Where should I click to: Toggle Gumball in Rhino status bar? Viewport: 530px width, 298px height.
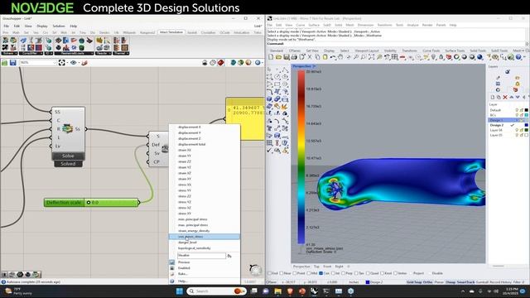pyautogui.click(x=482, y=282)
